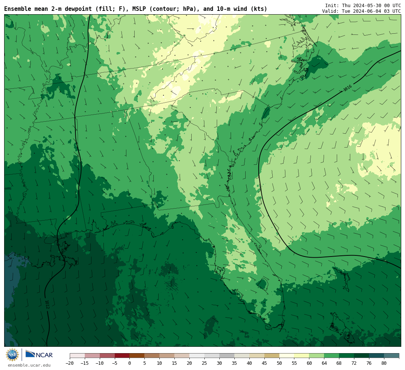Click the 76 colorbar tick label
The height and width of the screenshot is (370, 405).
point(369,363)
